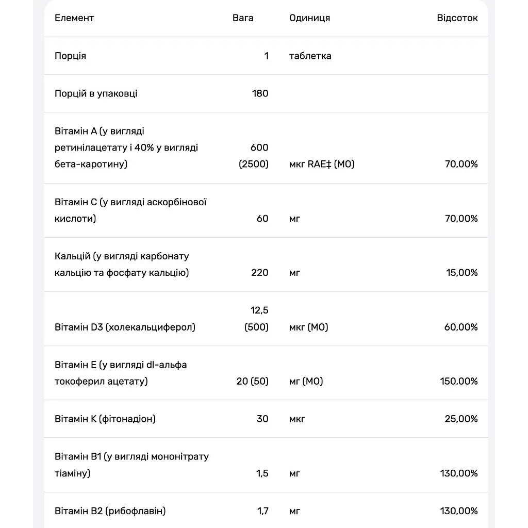Click the 15,00% calcium percentage
The height and width of the screenshot is (528, 528).
(x=461, y=273)
